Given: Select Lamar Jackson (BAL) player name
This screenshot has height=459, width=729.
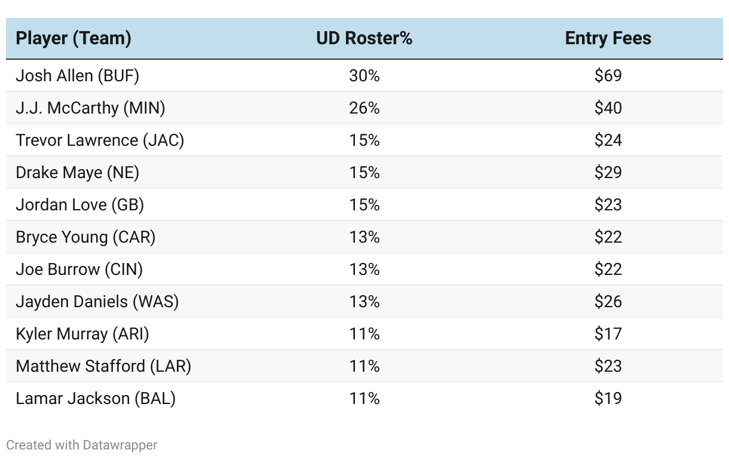Looking at the screenshot, I should tap(96, 399).
